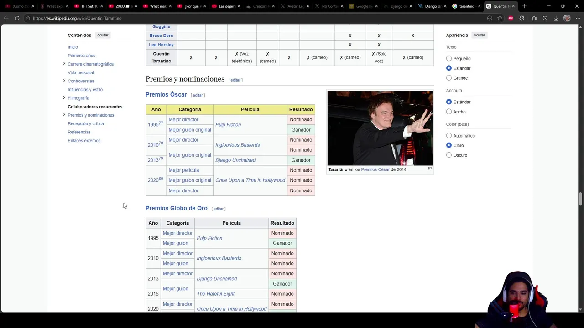Screen dimensions: 584x328
Task: Edit the Premios Globo de Oro section
Action: point(219,209)
